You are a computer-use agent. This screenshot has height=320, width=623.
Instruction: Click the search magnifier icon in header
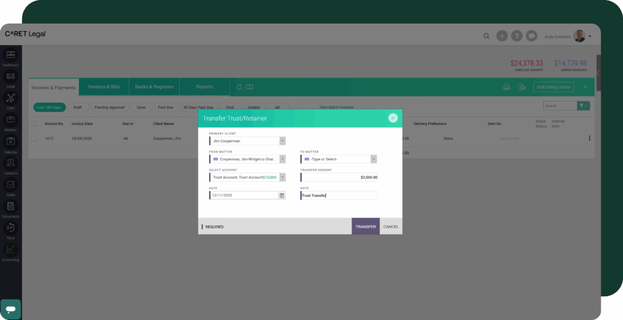coord(486,36)
